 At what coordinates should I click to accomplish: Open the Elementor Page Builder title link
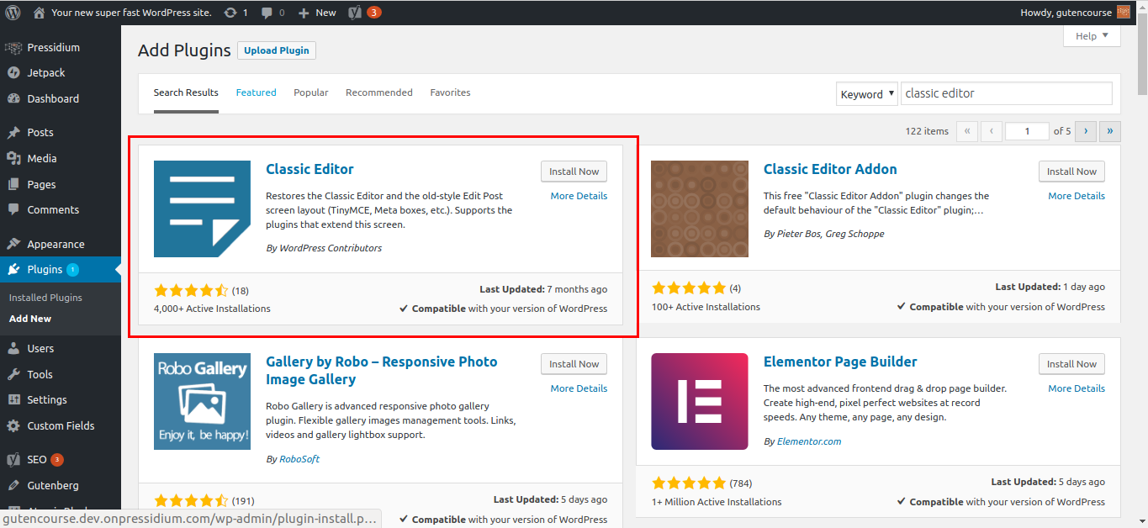click(x=840, y=362)
